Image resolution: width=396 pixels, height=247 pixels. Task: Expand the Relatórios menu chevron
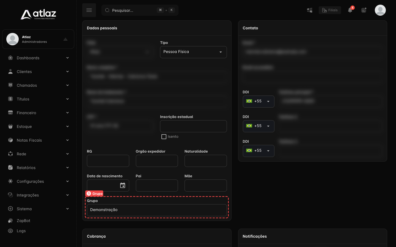67,168
